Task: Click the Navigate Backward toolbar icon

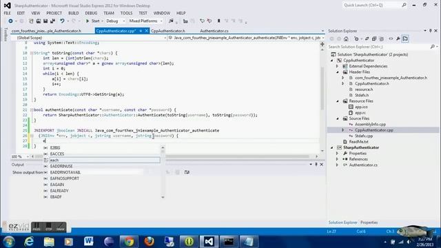Action: tap(10, 21)
